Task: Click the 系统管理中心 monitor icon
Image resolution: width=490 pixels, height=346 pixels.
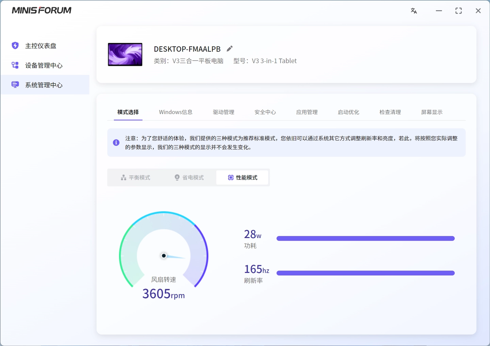Action: coord(15,85)
